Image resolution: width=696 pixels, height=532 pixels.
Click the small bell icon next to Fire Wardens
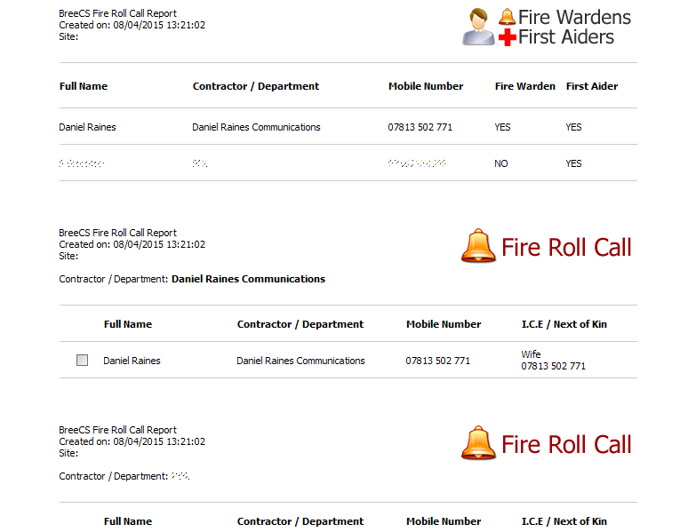507,16
